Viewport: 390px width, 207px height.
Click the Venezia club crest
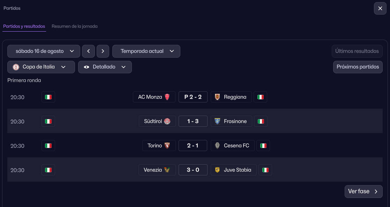point(167,170)
